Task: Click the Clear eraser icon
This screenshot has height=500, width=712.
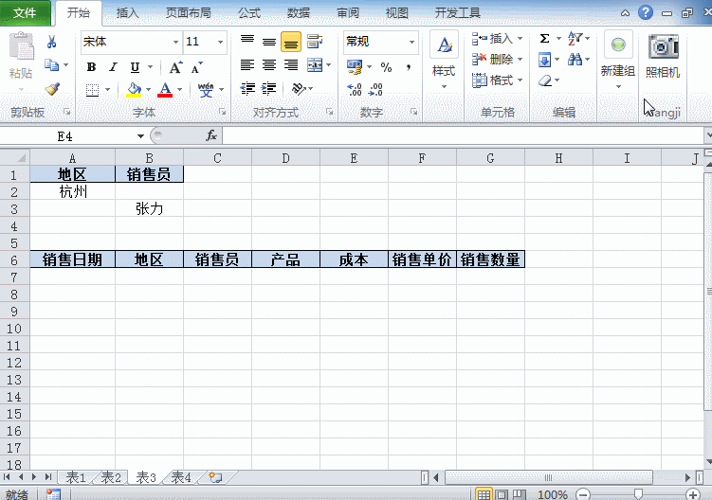Action: 545,80
